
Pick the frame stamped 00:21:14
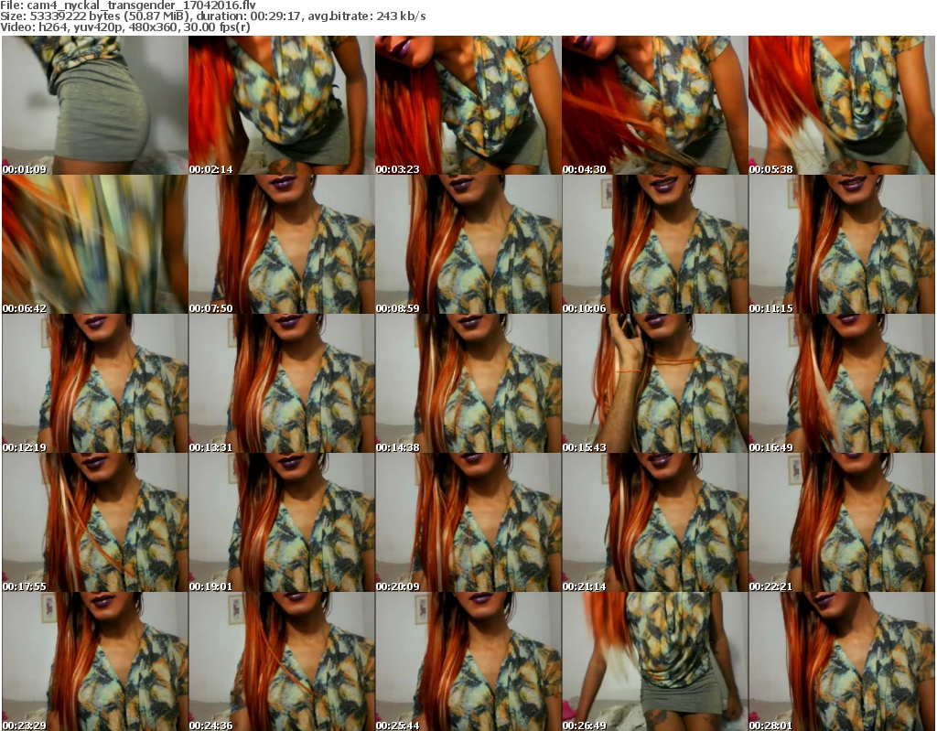654,523
